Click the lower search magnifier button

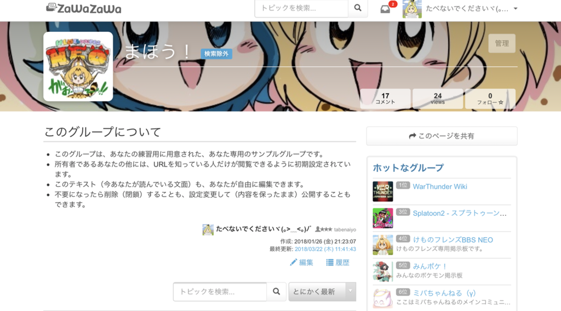pos(276,292)
